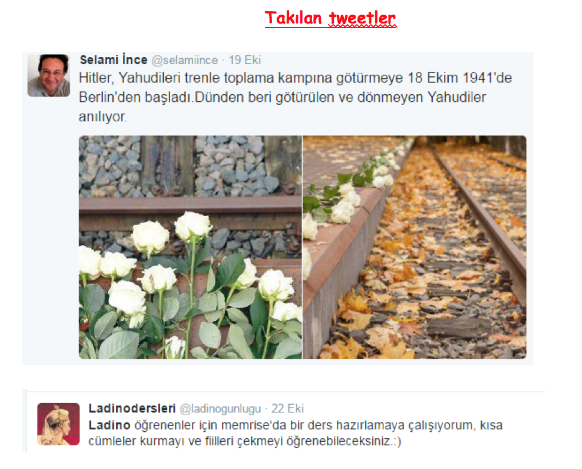
Task: Open the Ladinodersleri avatar picture
Action: 59,424
